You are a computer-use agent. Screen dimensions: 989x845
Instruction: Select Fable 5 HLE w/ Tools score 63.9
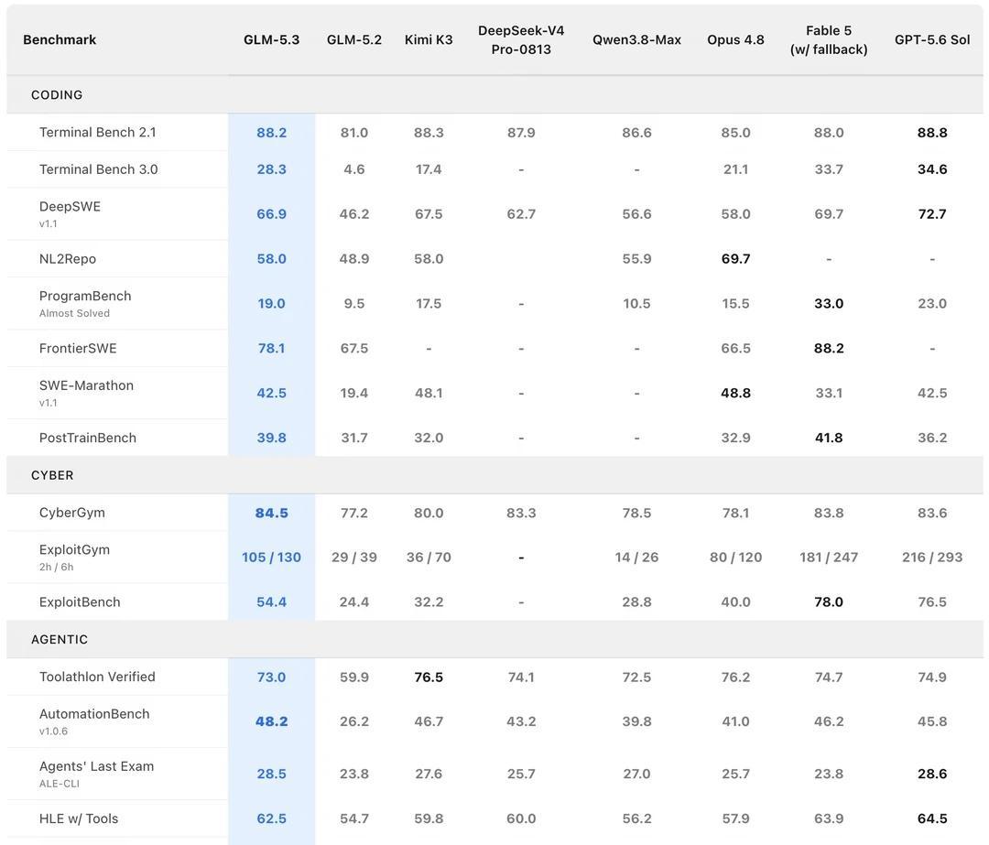(x=828, y=818)
